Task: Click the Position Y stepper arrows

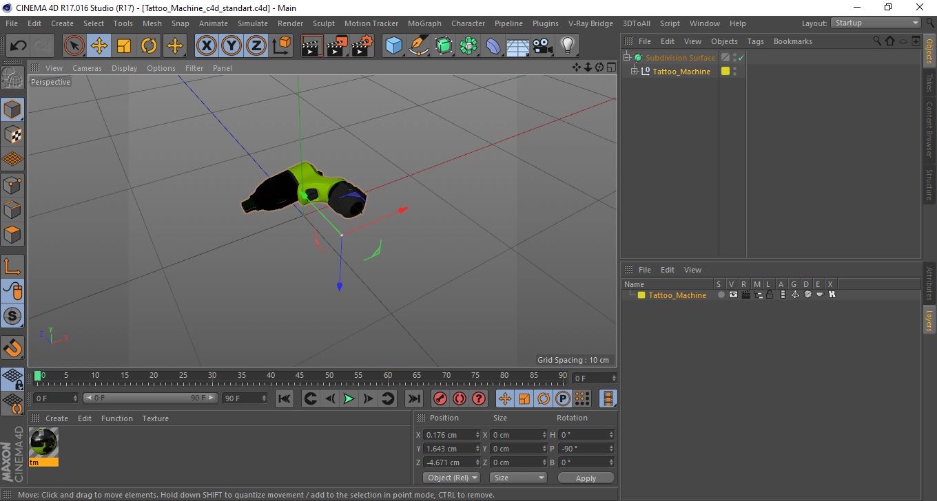Action: (x=477, y=449)
